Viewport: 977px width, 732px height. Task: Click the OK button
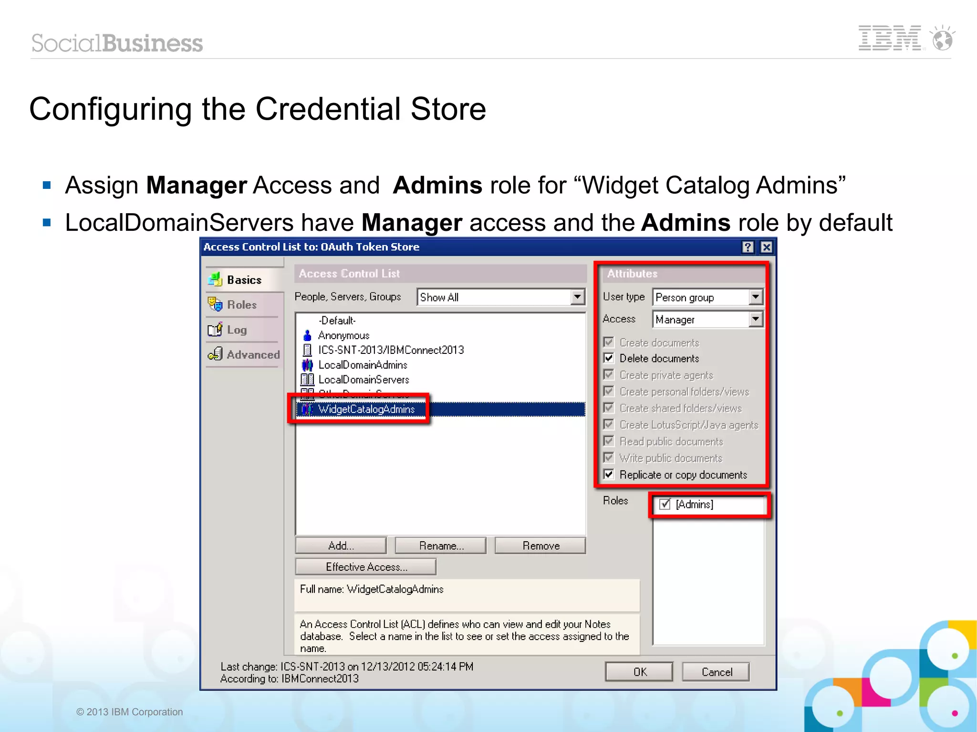[x=639, y=672]
